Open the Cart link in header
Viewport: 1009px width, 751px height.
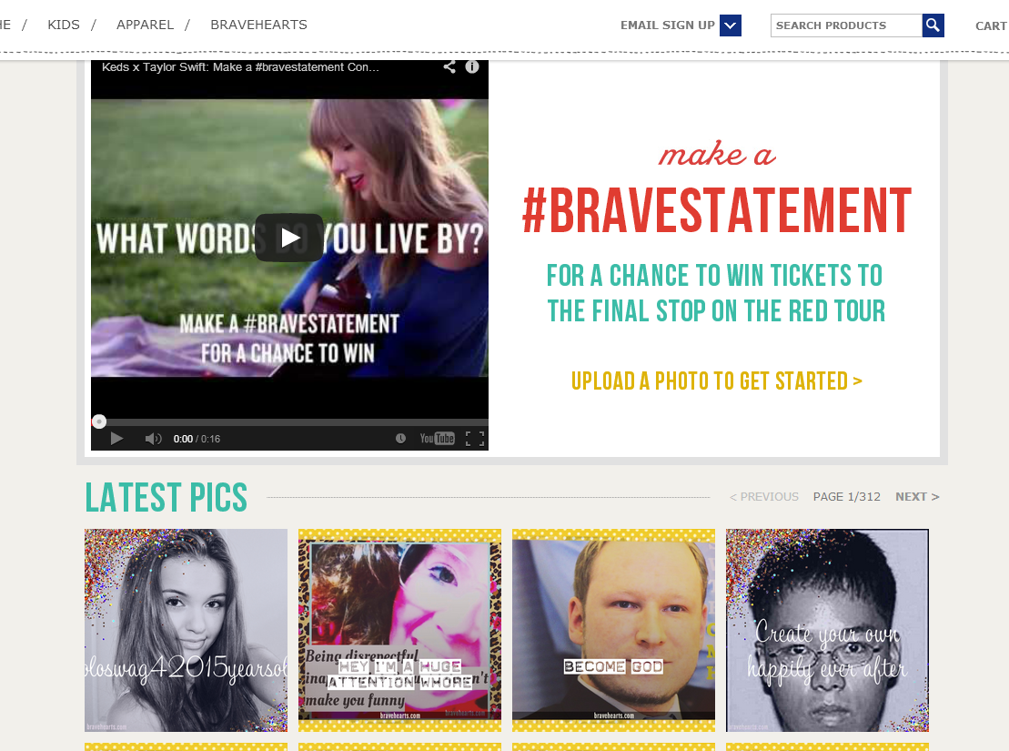click(991, 25)
